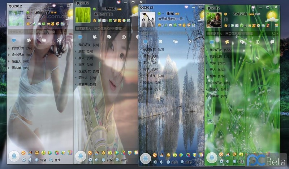Click red lamp icon in 不系之舟 profile row
289x169 pixels.
pyautogui.click(x=268, y=26)
